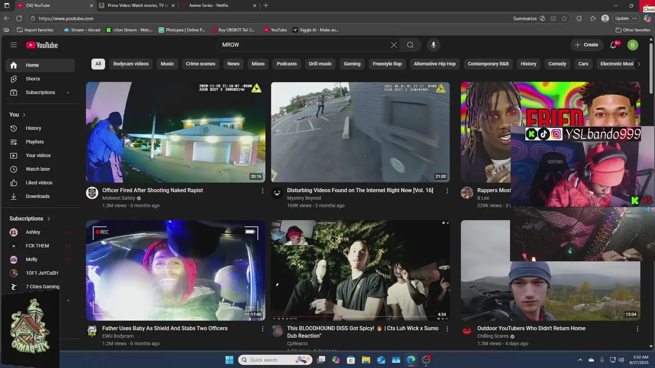Open the Ashley subscription channel
Image resolution: width=655 pixels, height=368 pixels.
[40, 232]
